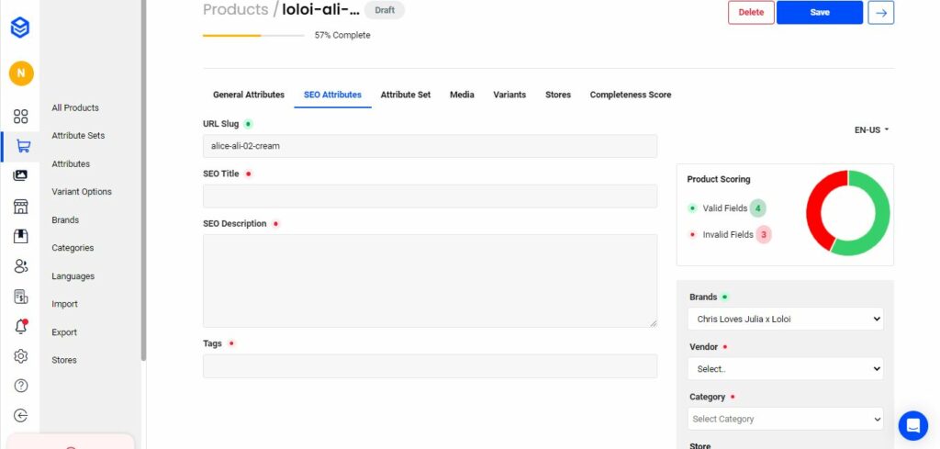This screenshot has height=449, width=940.
Task: Open the notifications bell icon
Action: (20, 327)
